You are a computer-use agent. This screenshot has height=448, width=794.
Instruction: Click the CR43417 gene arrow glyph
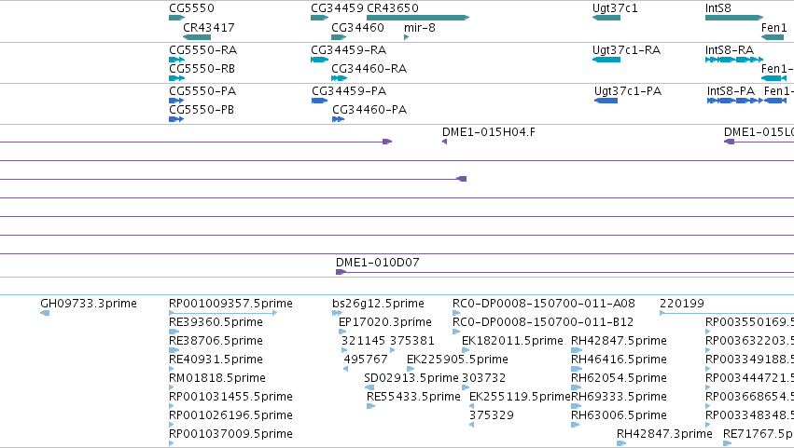(x=197, y=37)
